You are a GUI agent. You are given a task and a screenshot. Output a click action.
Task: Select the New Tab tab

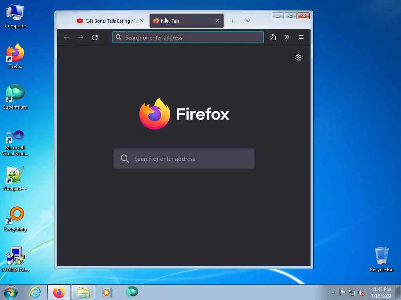click(x=186, y=21)
